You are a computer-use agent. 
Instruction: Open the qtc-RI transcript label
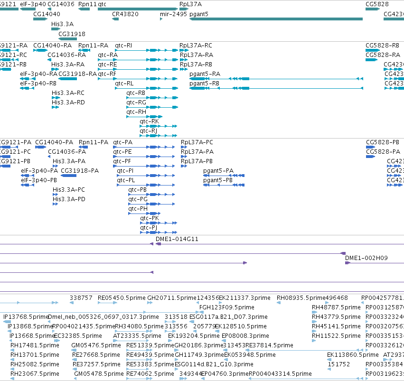click(x=123, y=46)
